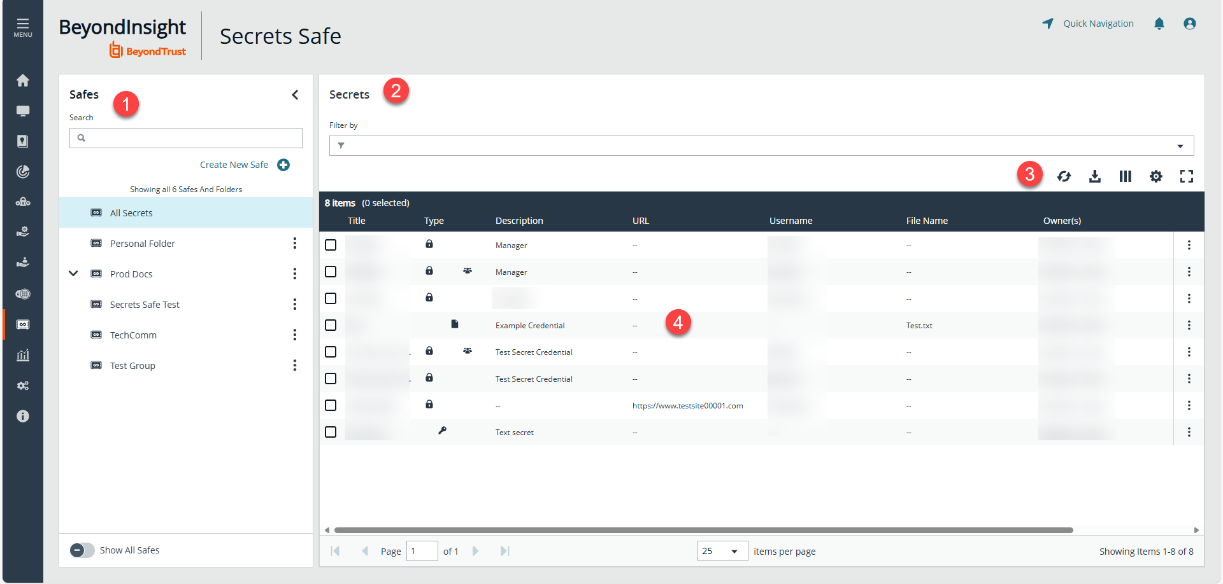This screenshot has height=584, width=1223.
Task: Sort by the Type column header
Action: click(x=434, y=221)
